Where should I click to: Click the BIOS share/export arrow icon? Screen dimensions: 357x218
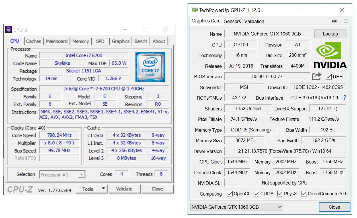tap(317, 76)
